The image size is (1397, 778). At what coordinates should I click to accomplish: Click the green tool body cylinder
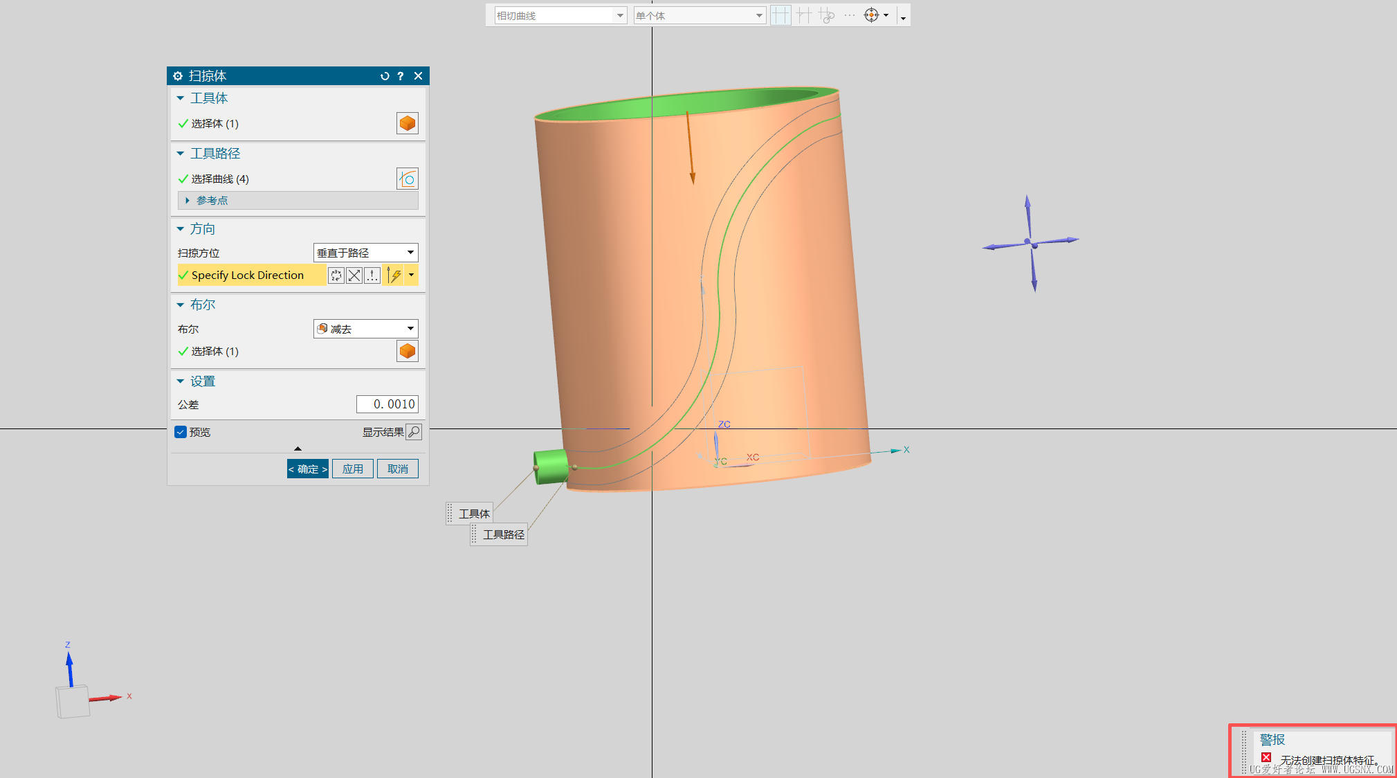coord(551,467)
